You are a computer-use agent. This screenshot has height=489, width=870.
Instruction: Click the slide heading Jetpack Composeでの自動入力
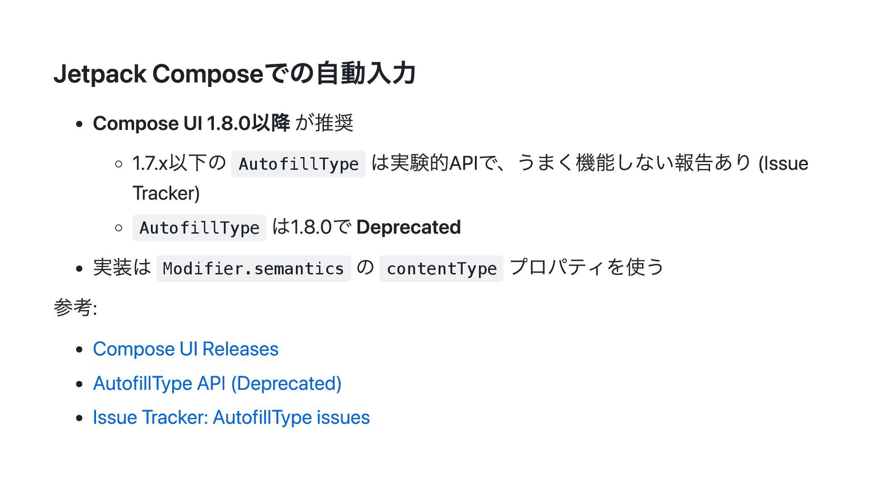235,74
